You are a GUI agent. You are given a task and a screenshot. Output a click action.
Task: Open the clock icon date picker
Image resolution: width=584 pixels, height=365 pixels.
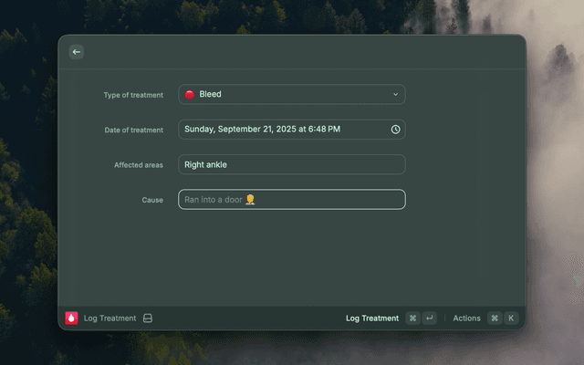(396, 130)
